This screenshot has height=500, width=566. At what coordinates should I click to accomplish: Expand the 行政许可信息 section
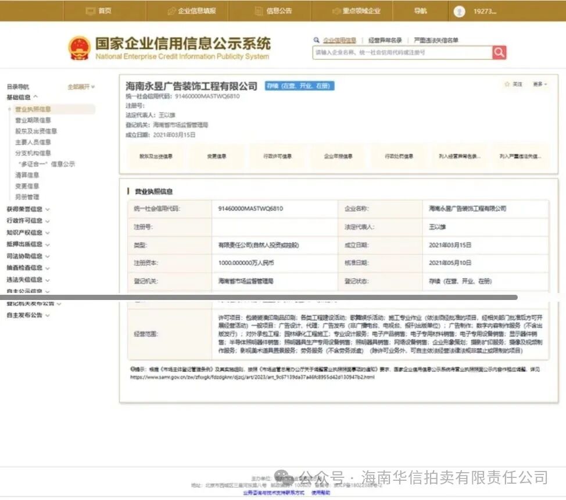28,221
